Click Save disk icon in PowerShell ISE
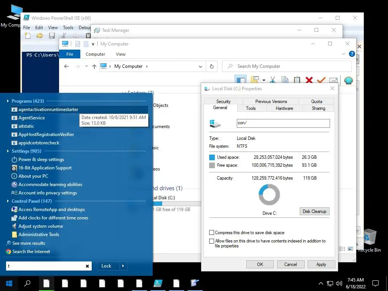Viewport: 388px width, 291px height. click(52, 36)
